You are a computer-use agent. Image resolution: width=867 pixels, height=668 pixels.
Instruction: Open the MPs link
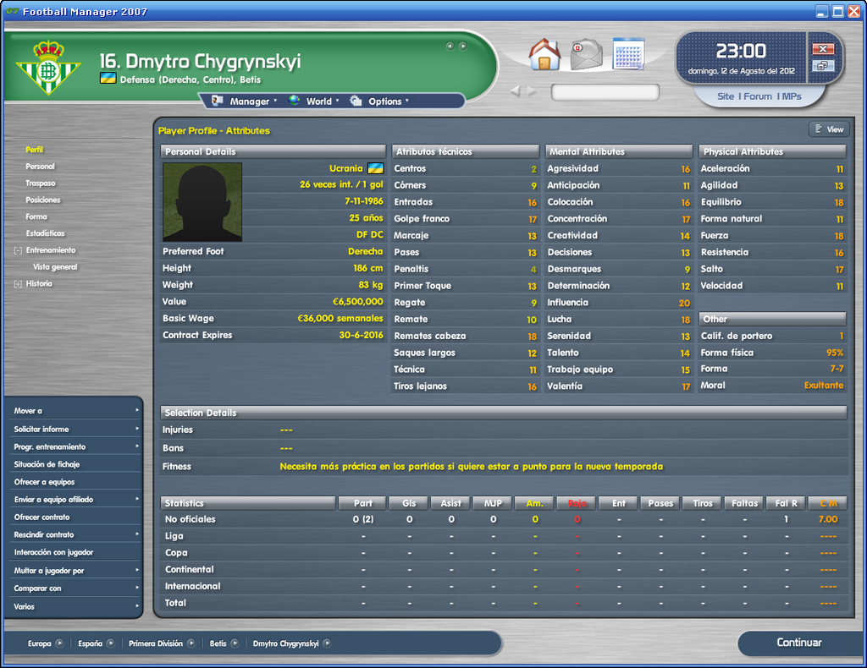click(792, 96)
